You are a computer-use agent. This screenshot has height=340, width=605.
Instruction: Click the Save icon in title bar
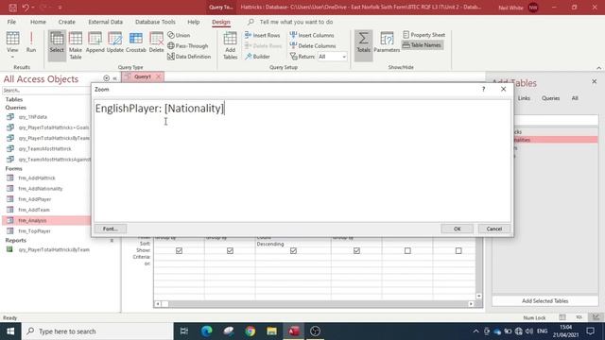12,8
